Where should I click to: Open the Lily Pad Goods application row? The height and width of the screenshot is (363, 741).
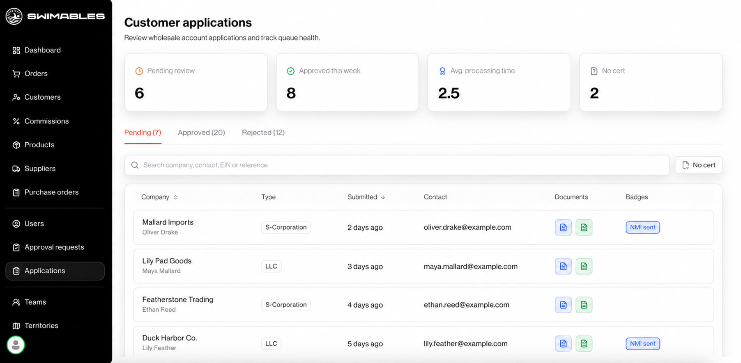423,266
